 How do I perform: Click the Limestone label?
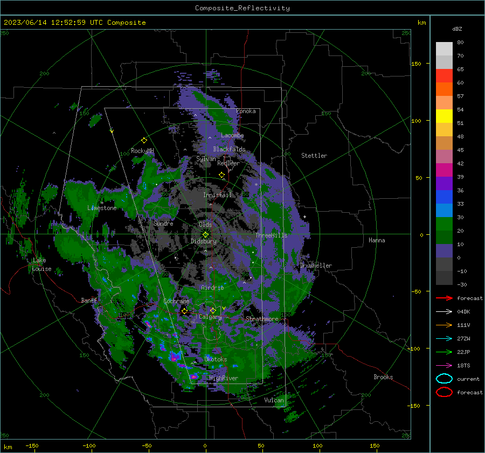click(x=102, y=208)
